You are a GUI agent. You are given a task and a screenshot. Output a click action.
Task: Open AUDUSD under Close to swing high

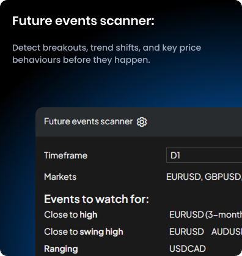227,232
